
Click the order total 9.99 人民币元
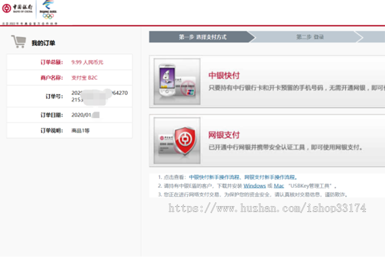[x=87, y=62]
